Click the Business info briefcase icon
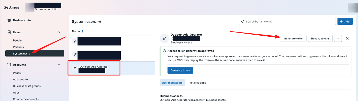The height and width of the screenshot is (101, 358). pyautogui.click(x=9, y=20)
